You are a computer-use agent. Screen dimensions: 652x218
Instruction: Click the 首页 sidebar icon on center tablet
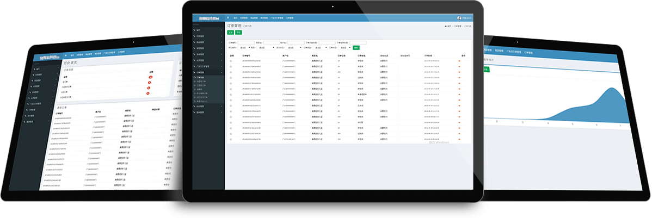(195, 30)
